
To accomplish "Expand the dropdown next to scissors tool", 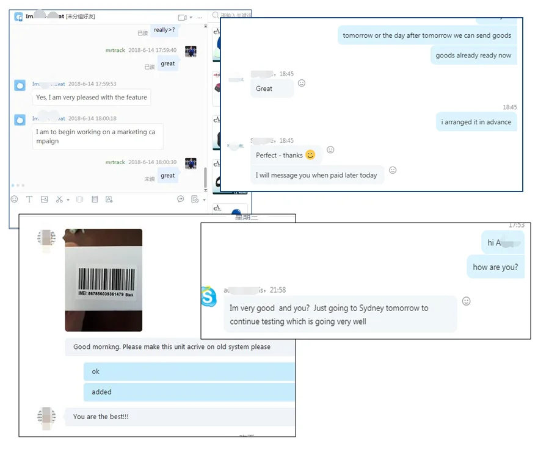I will coord(68,200).
